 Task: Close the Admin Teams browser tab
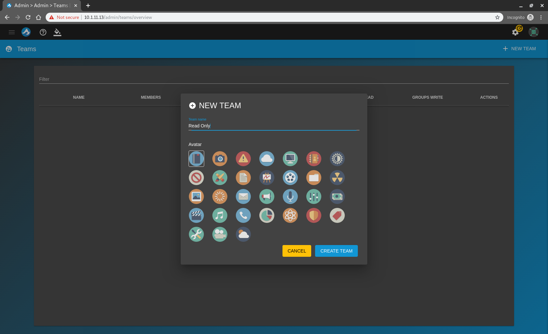pos(76,6)
